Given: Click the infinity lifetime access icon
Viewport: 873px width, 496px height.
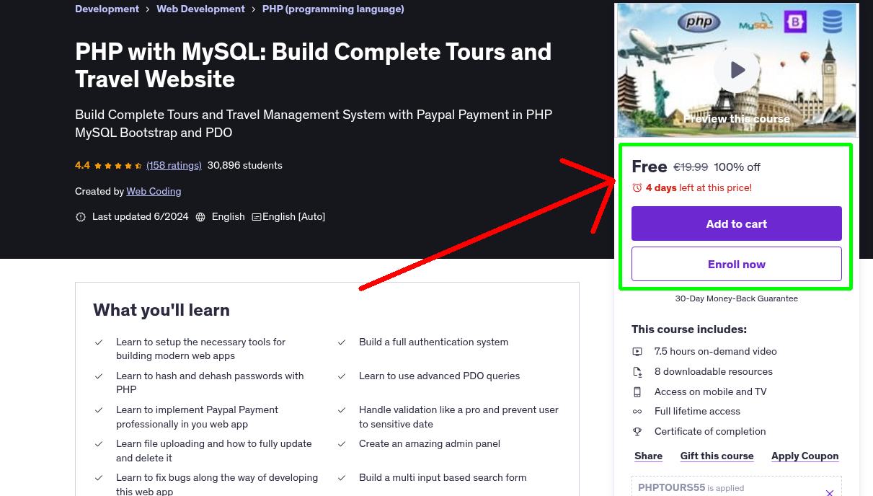Looking at the screenshot, I should pyautogui.click(x=637, y=412).
